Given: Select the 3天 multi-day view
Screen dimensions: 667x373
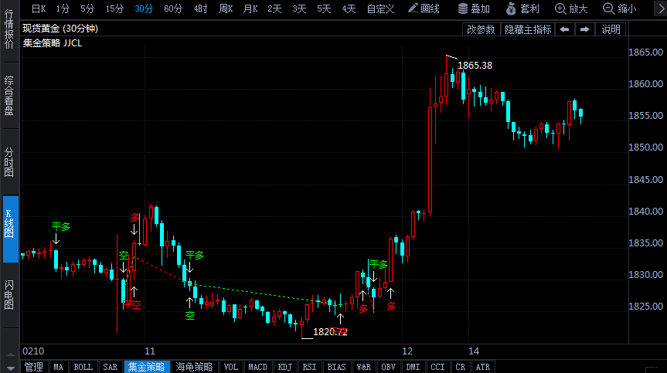Looking at the screenshot, I should (x=299, y=8).
